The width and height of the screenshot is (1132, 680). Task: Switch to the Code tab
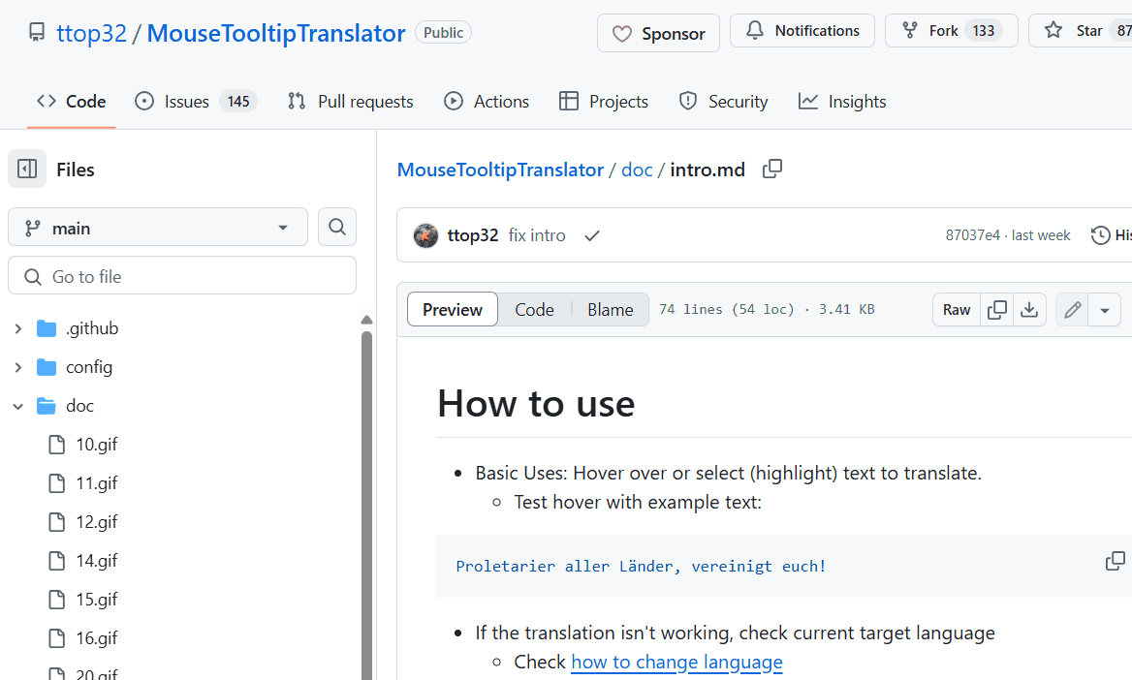(x=71, y=101)
